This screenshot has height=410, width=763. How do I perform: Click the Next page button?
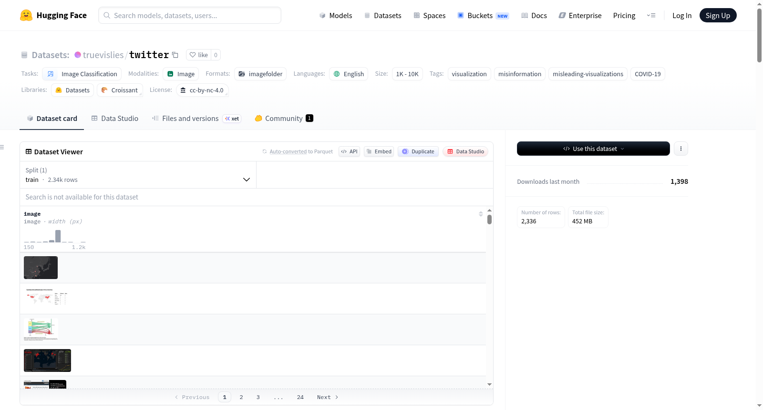(x=328, y=397)
